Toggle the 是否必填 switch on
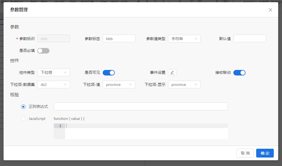Image resolution: width=282 pixels, height=166 pixels. click(43, 51)
